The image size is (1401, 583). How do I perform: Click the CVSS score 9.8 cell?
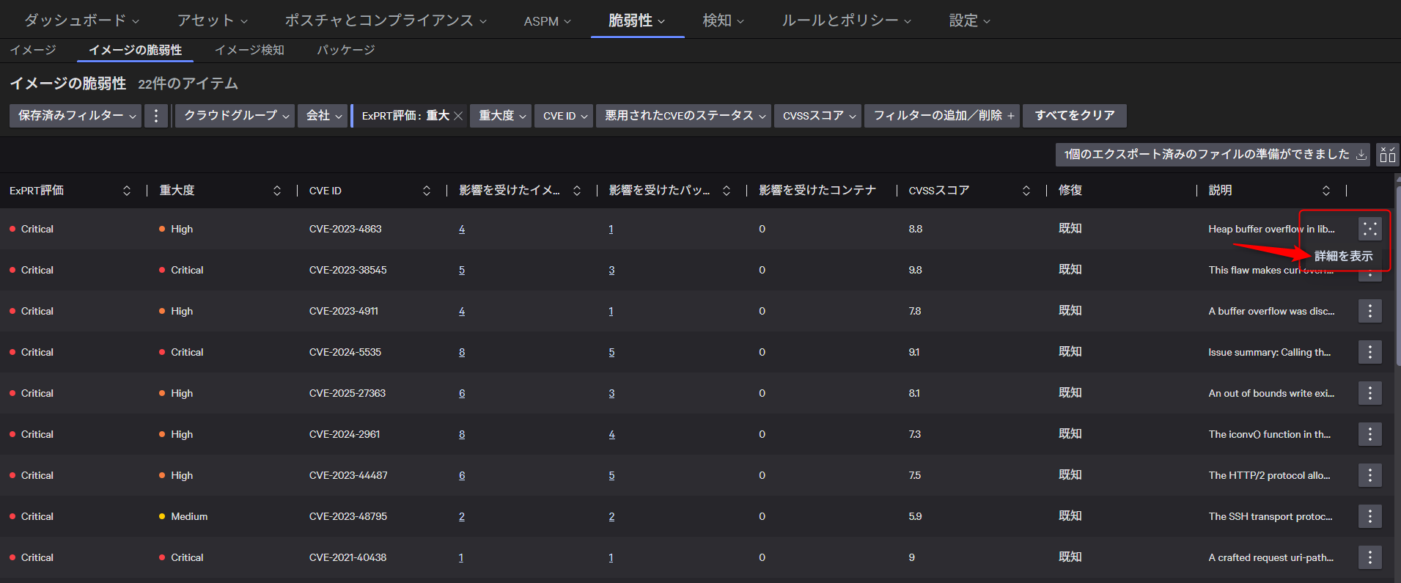[916, 270]
